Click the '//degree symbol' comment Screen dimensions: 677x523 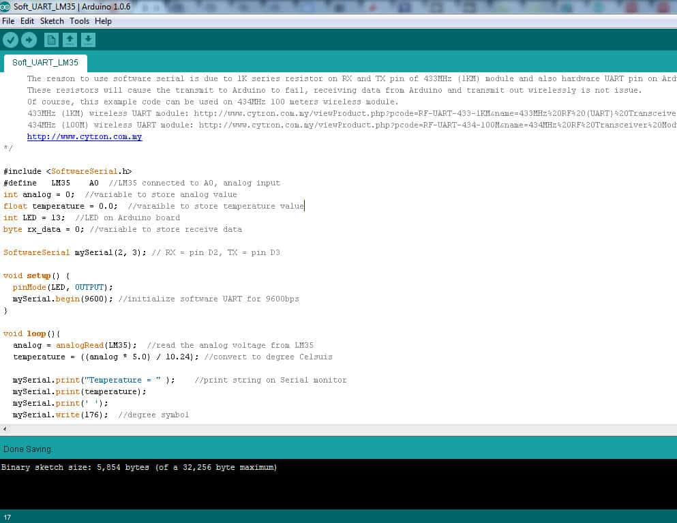[153, 415]
